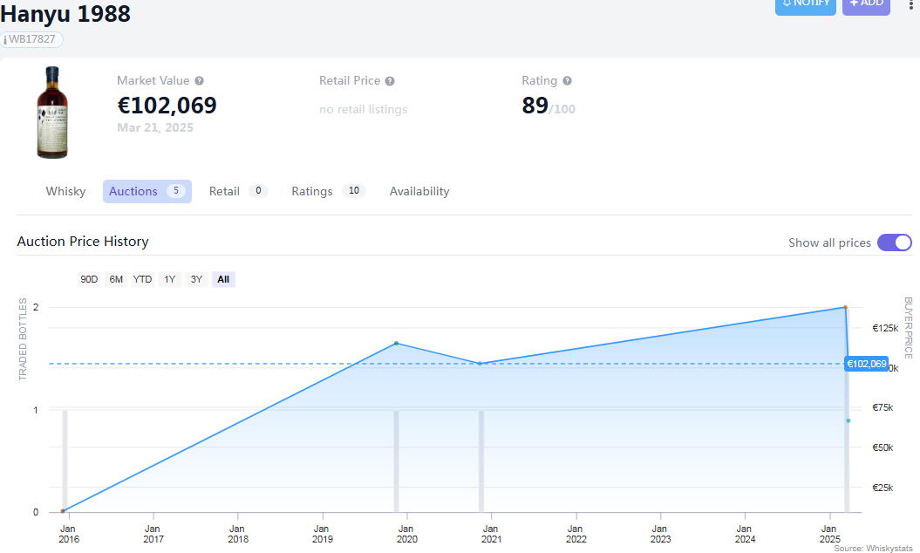Select the Ratings tab

tap(312, 191)
